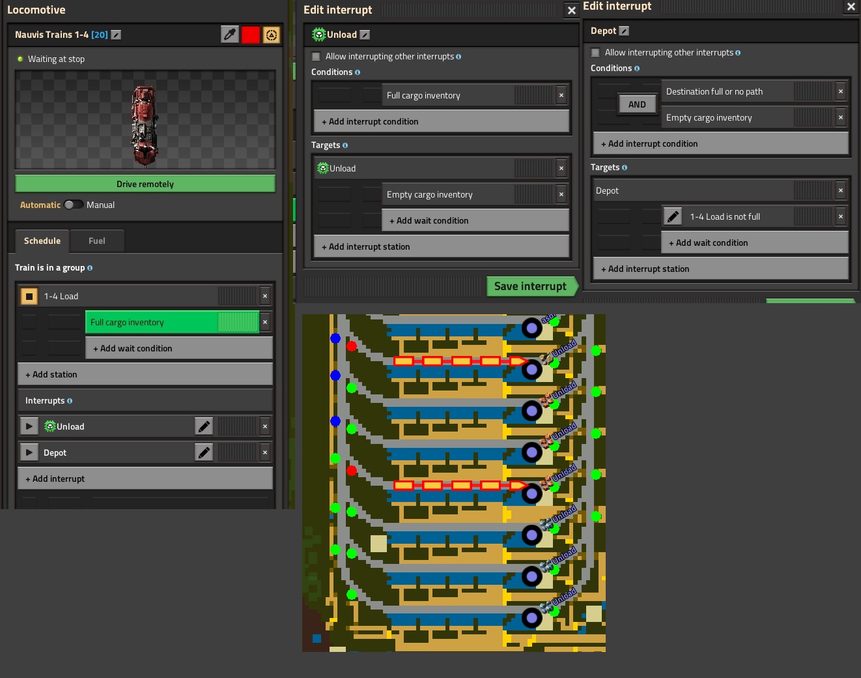Screen dimensions: 861x678
Task: Open Empty cargo inventory condition in Depot editor
Action: [x=747, y=117]
